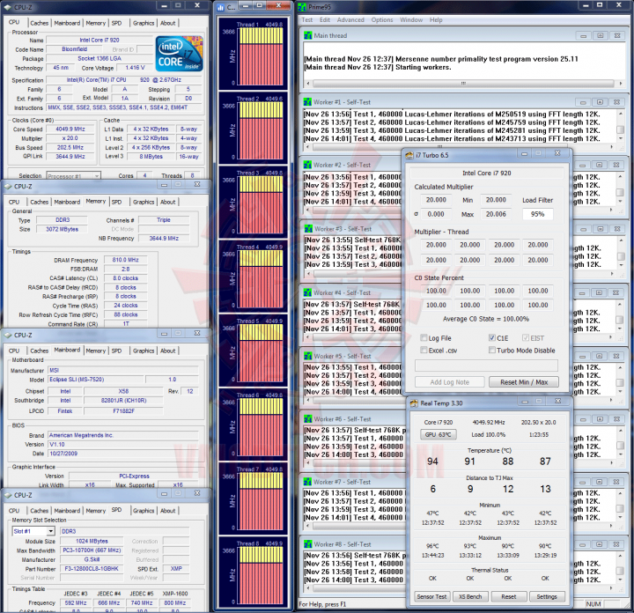
Task: Click the BIOS date 10/27/2009
Action: [x=123, y=454]
